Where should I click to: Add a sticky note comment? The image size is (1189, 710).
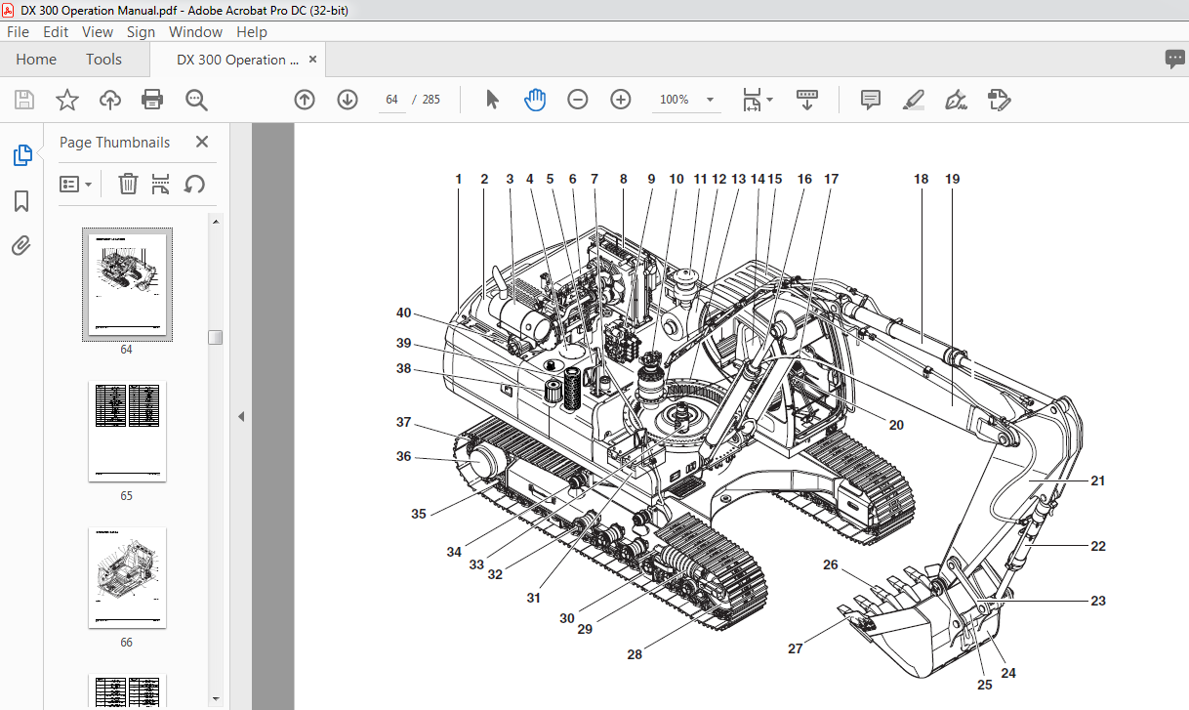871,100
